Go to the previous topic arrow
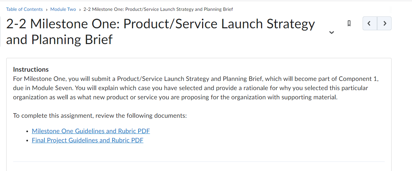Image resolution: width=412 pixels, height=171 pixels. click(370, 23)
